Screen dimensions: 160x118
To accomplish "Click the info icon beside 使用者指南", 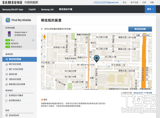I will click(x=7, y=115).
